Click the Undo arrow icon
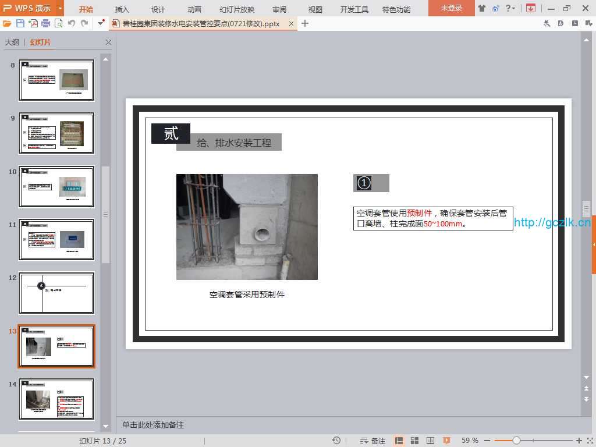This screenshot has height=447, width=596. [x=72, y=23]
